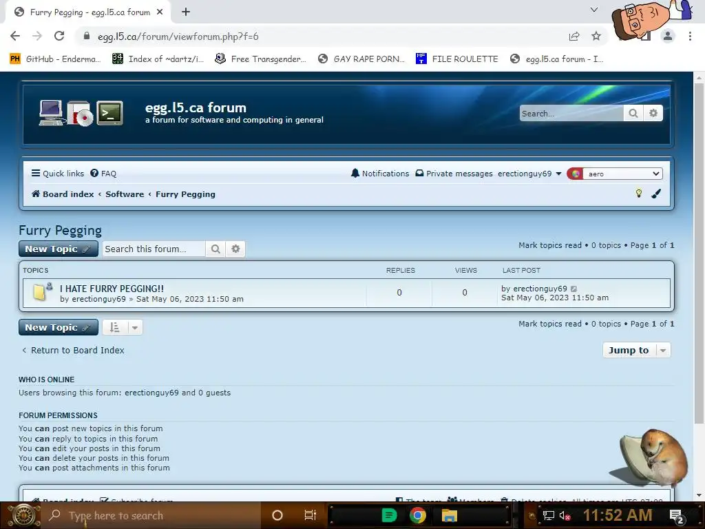The image size is (705, 529).
Task: Click the network tray icon
Action: tap(548, 515)
